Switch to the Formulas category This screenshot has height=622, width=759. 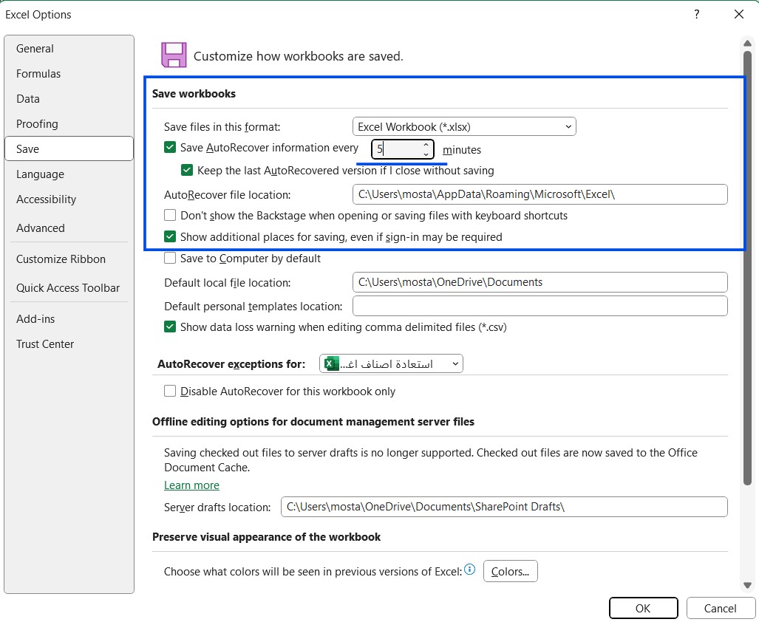point(38,74)
